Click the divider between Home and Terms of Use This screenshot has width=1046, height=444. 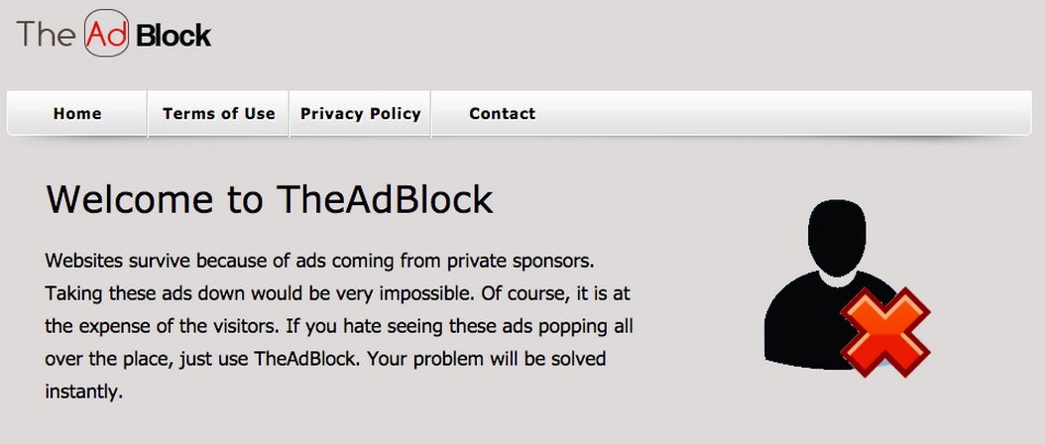(148, 113)
